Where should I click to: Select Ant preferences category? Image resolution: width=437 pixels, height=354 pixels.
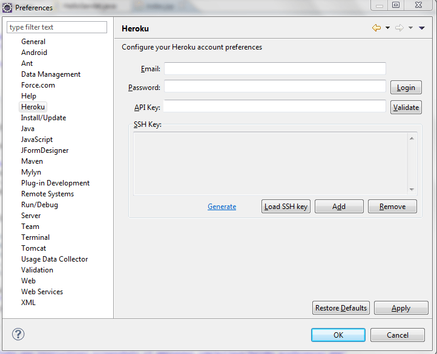[x=27, y=63]
